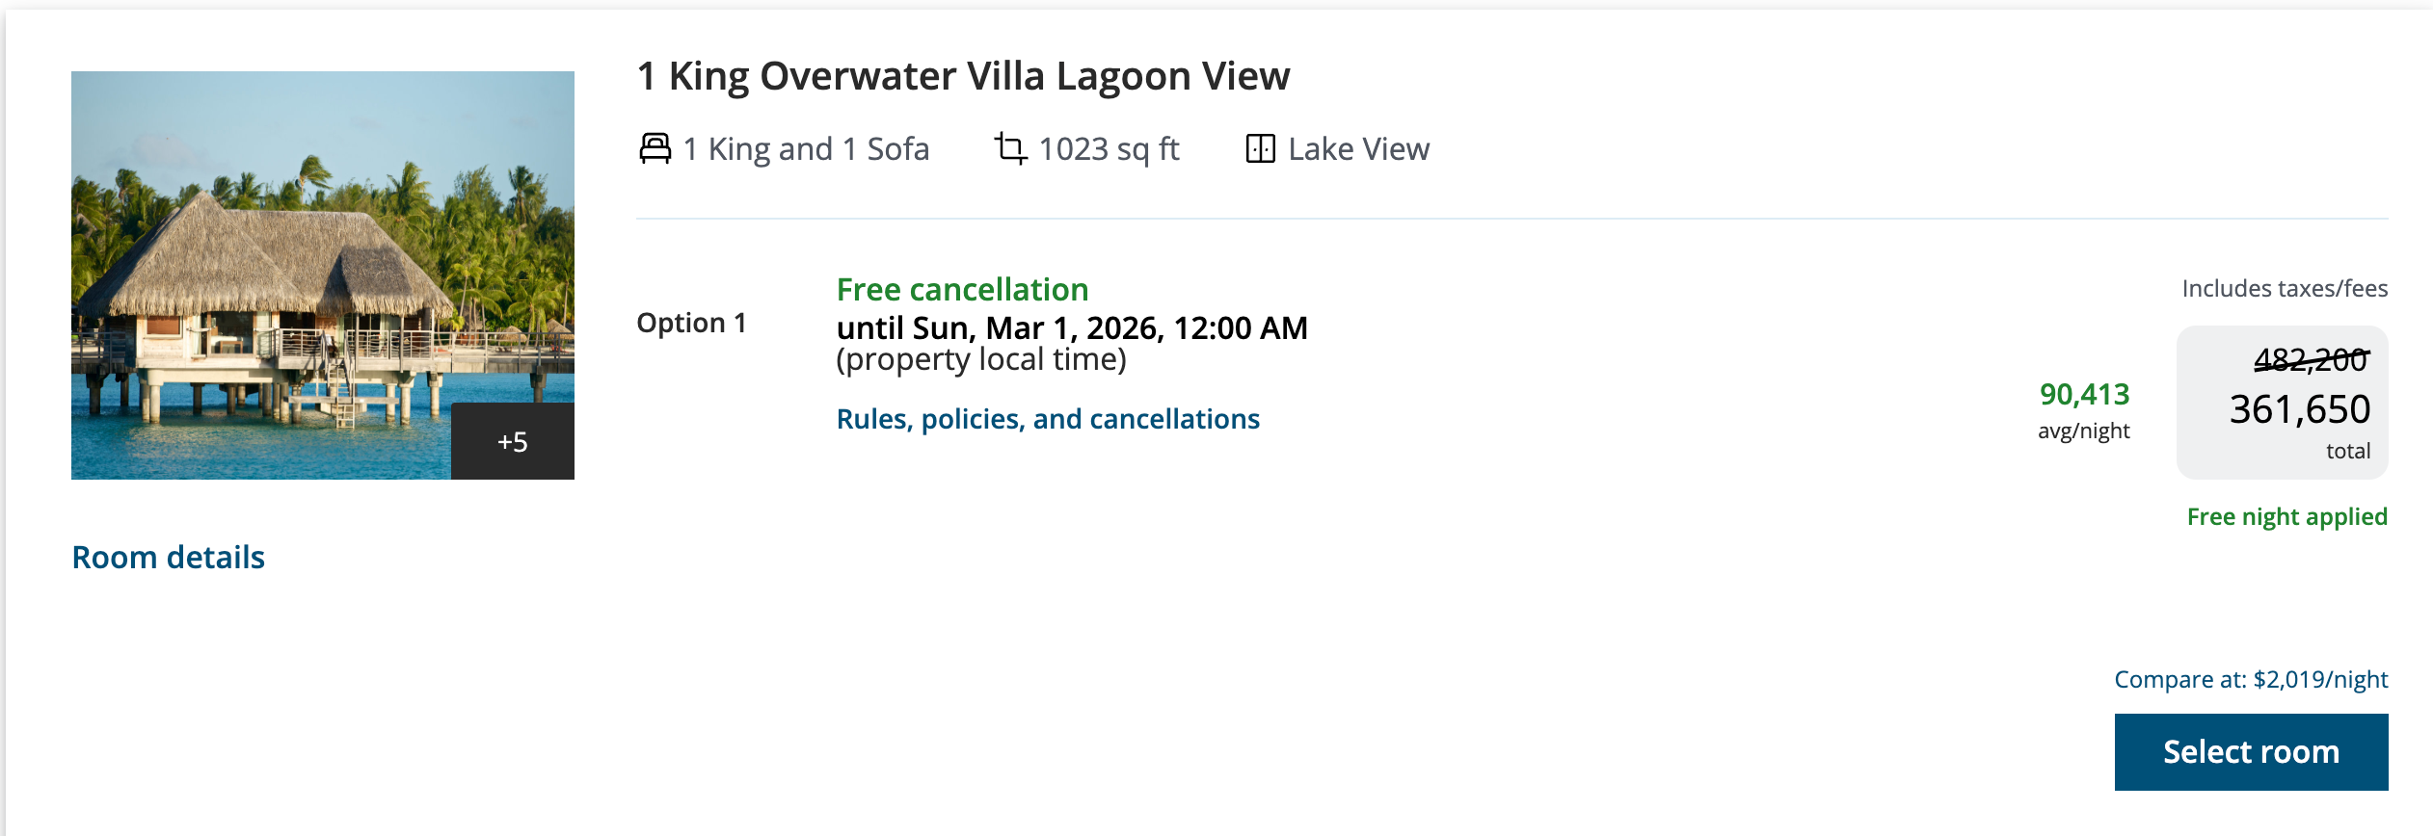
Task: Click the view icon beside Lake View
Action: 1260,148
